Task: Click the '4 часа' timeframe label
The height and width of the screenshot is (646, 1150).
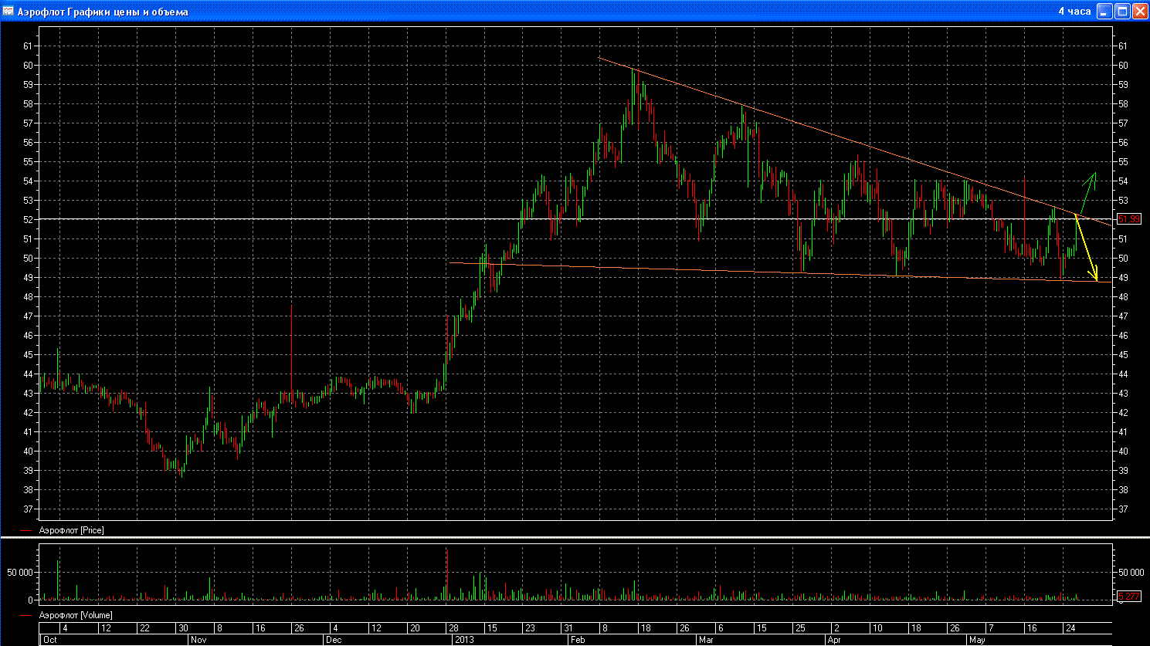Action: point(1074,12)
